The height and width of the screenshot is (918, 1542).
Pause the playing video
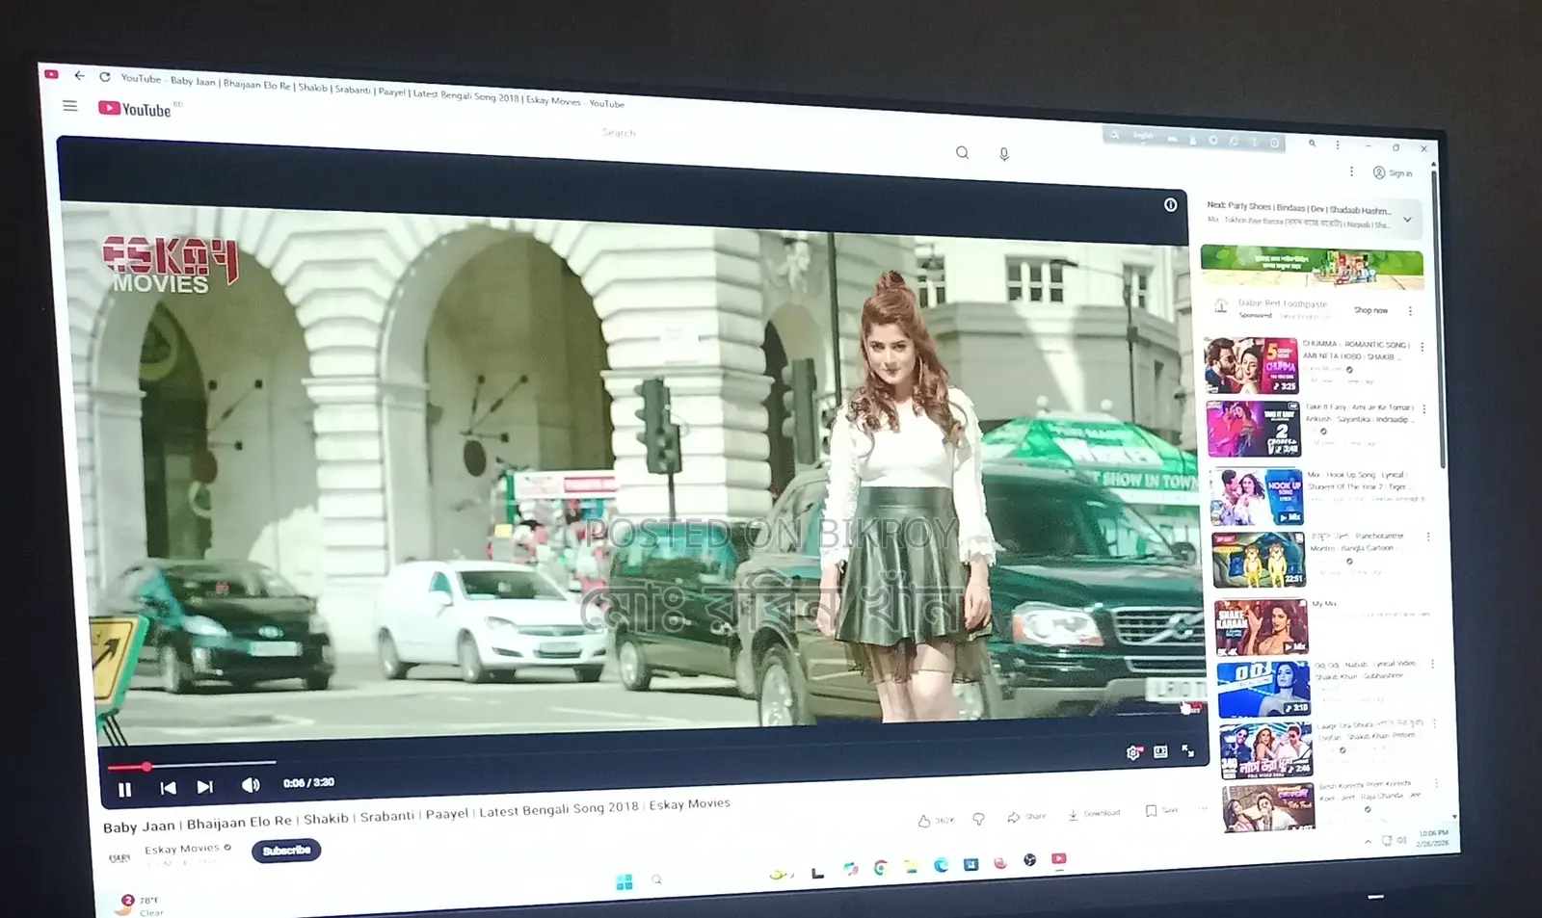click(124, 790)
